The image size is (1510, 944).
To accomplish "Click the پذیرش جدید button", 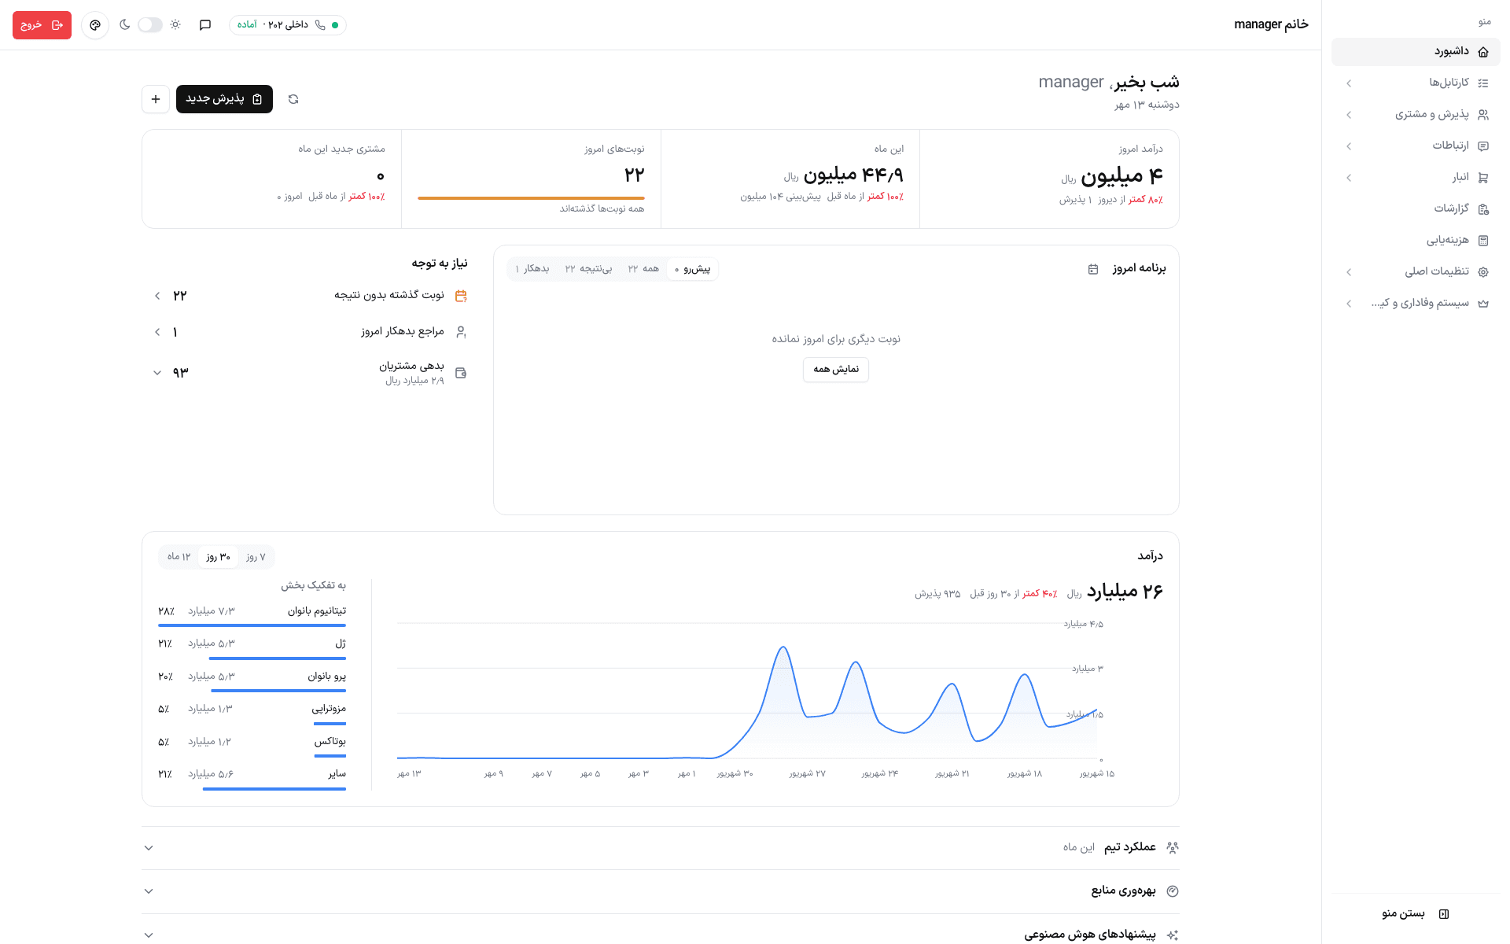I will 224,99.
